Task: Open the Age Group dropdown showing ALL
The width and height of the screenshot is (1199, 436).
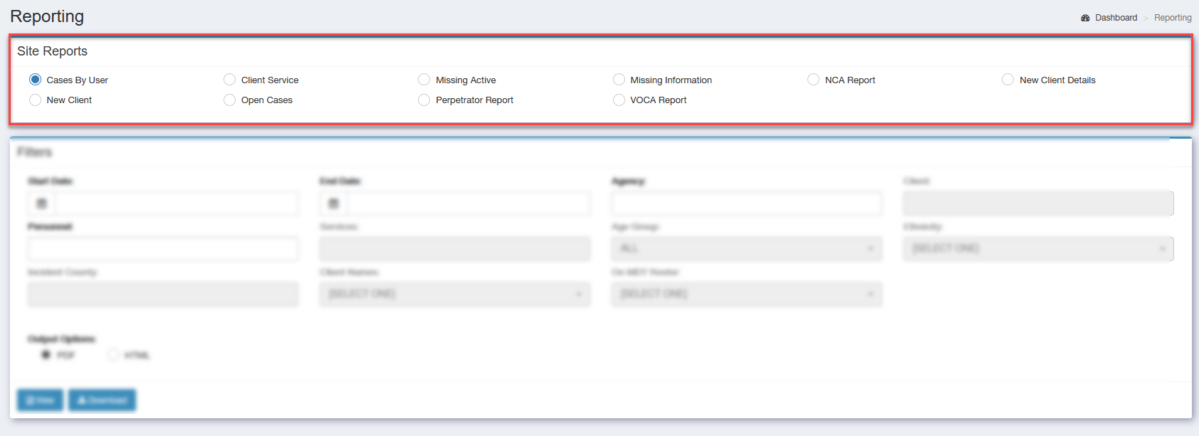Action: coord(746,249)
